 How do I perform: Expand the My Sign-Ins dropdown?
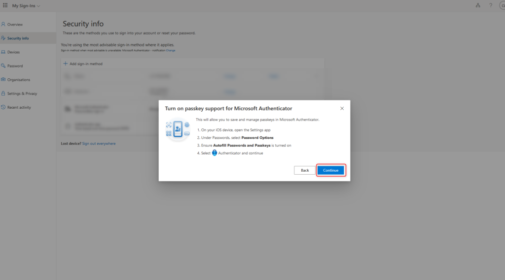point(26,6)
